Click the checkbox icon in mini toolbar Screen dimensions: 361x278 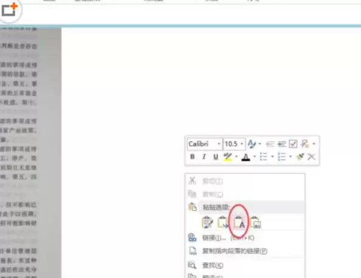pos(293,144)
